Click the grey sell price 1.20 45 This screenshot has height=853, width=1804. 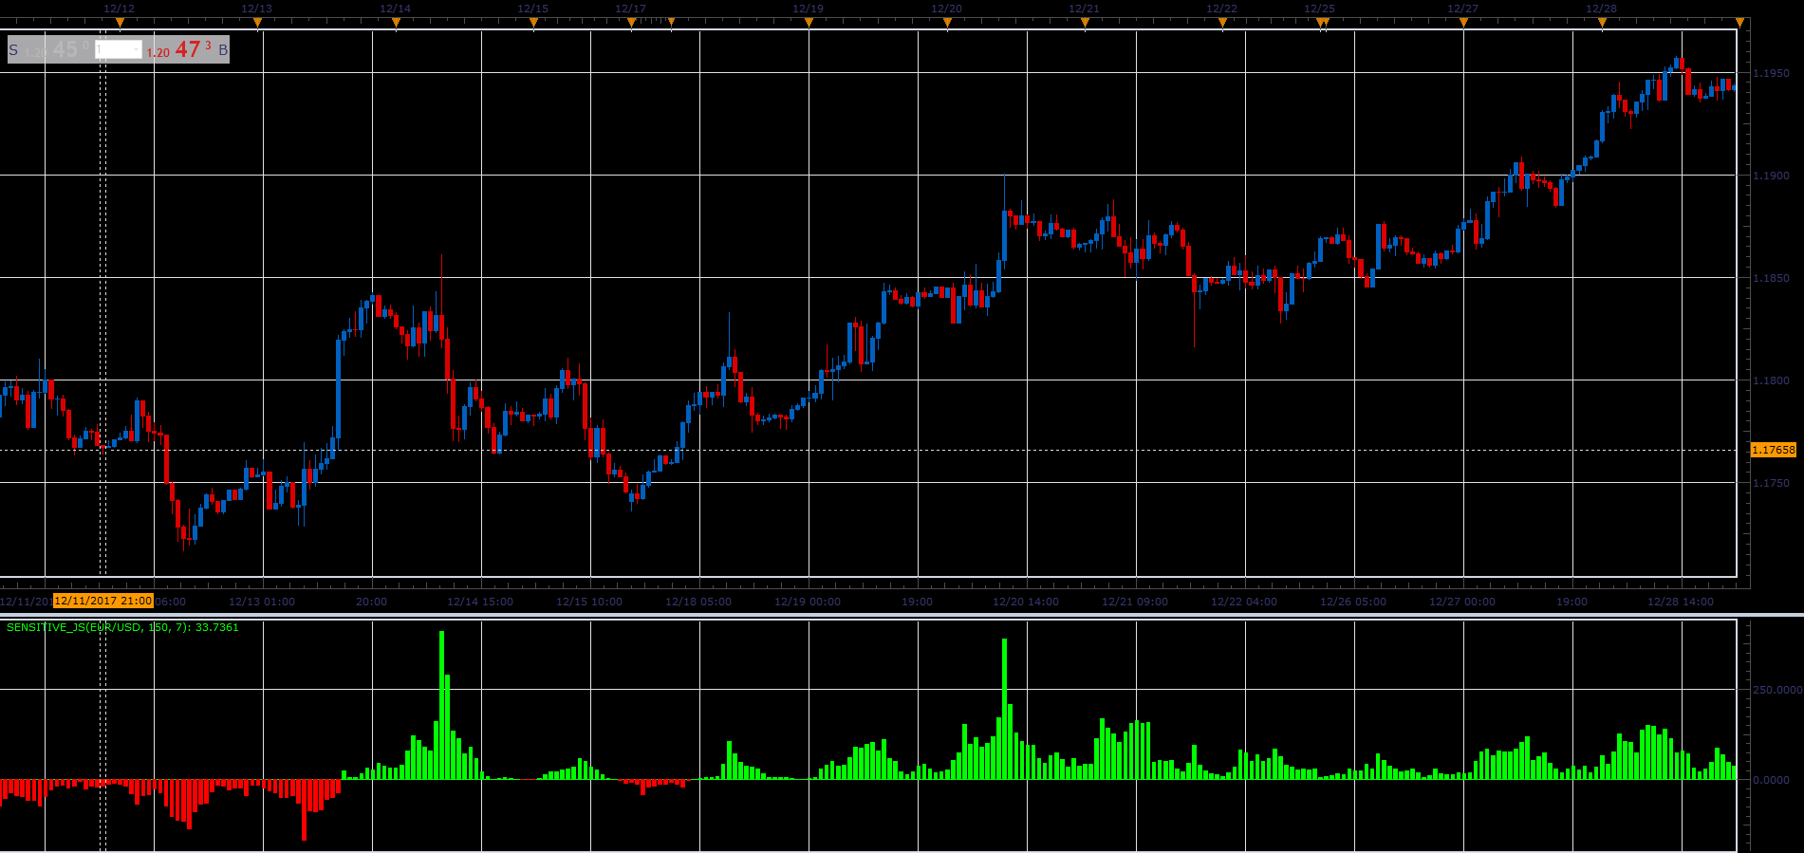57,50
